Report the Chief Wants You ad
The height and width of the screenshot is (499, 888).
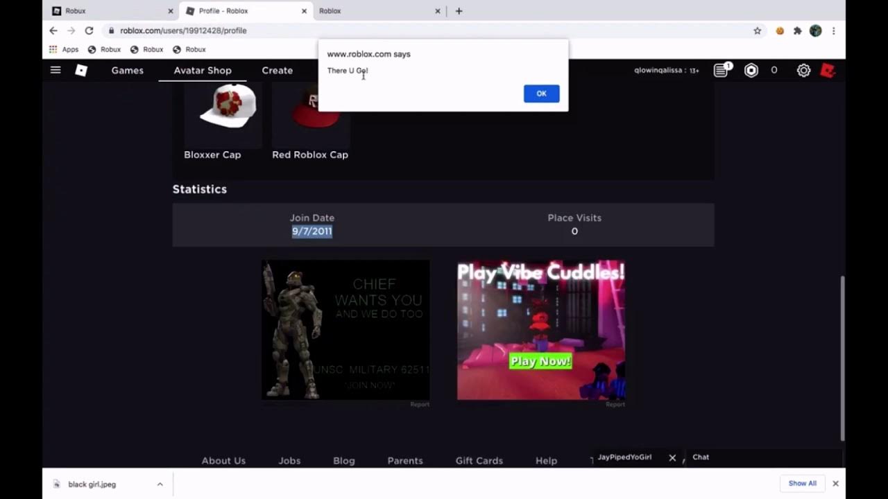click(420, 405)
